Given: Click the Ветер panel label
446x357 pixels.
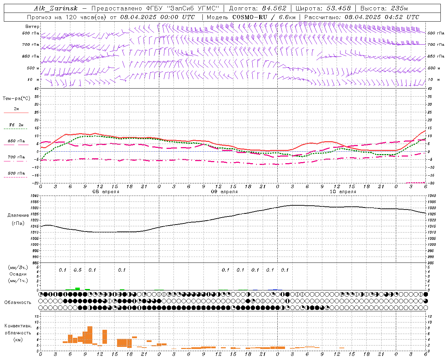Looking at the screenshot, I should (32, 26).
